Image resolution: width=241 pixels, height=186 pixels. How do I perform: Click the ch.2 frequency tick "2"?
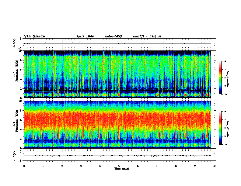coord(21,139)
